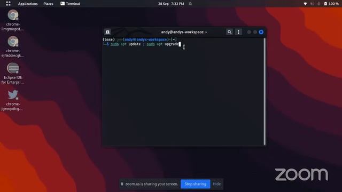Open the clock showing 28 Sep 7:32 PM
The image size is (342, 192).
[x=171, y=4]
